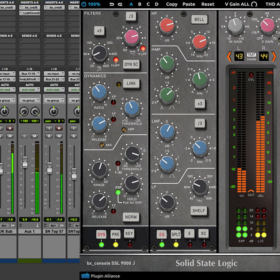The image size is (280, 280).
Task: Select preset slot A
Action: [x=131, y=4]
